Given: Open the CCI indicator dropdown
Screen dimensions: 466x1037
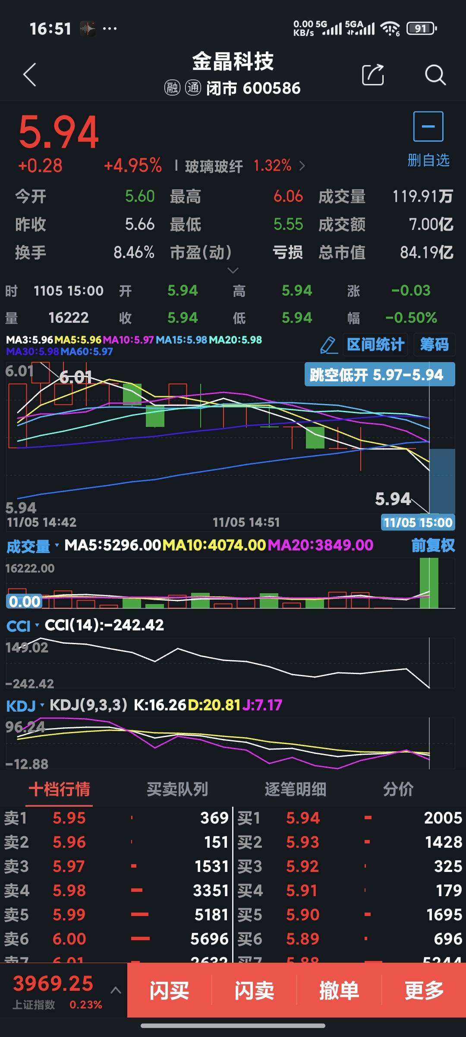Looking at the screenshot, I should (22, 626).
